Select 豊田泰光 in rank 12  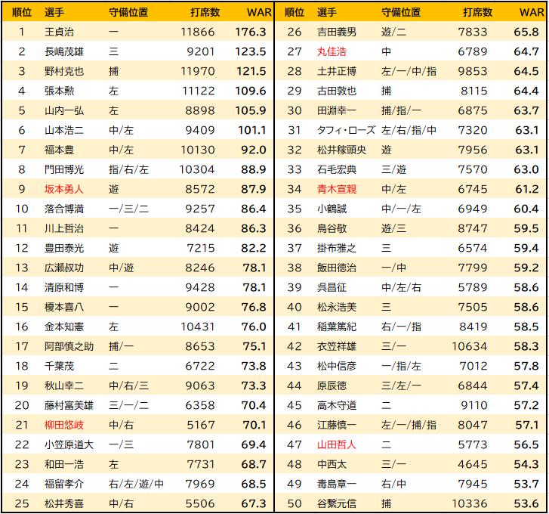(64, 248)
